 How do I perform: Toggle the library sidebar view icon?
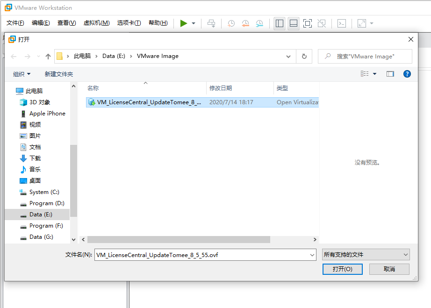[x=280, y=23]
